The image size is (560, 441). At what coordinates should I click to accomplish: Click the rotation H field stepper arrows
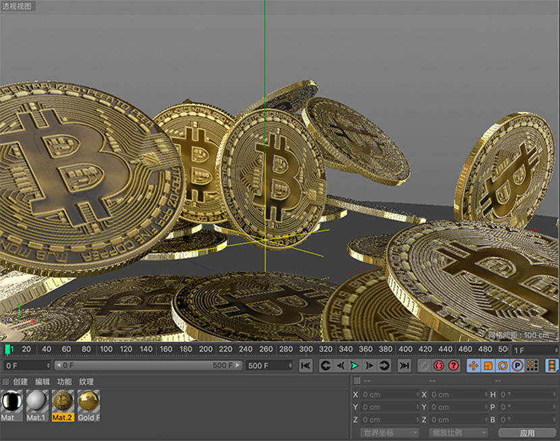coord(555,394)
